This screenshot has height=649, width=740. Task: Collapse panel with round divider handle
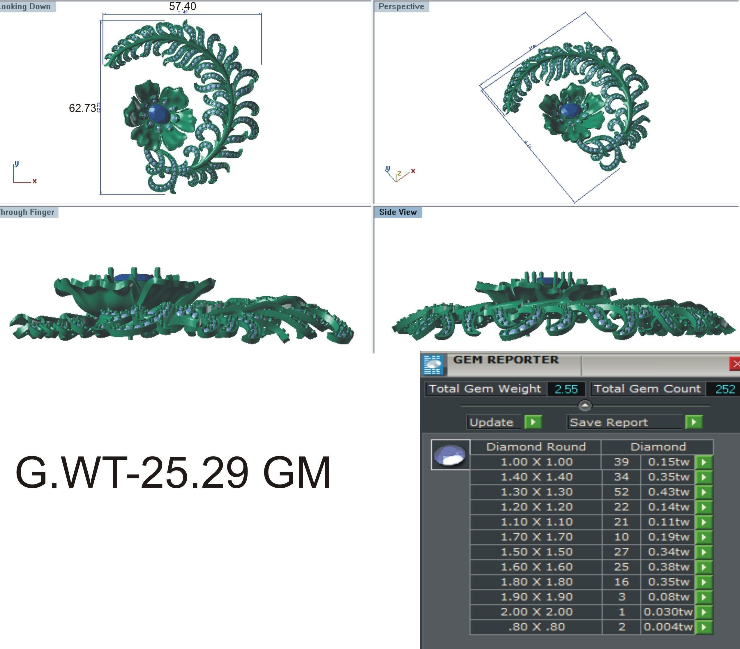click(x=585, y=405)
